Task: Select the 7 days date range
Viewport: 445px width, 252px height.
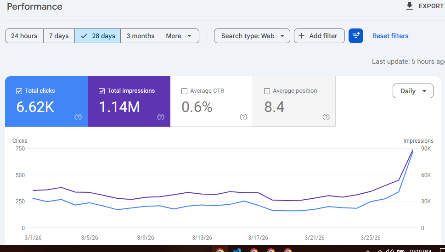Action: tap(59, 36)
